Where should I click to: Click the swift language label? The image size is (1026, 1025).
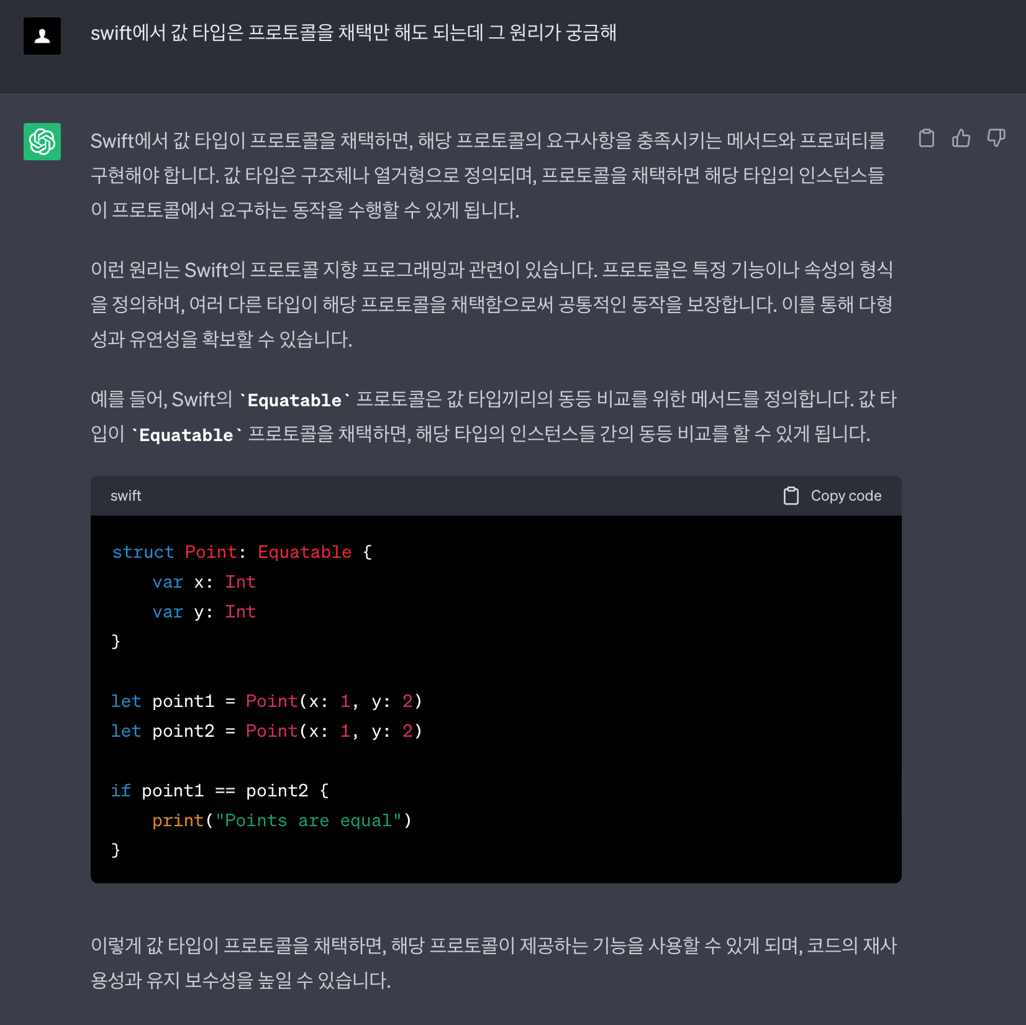[126, 496]
